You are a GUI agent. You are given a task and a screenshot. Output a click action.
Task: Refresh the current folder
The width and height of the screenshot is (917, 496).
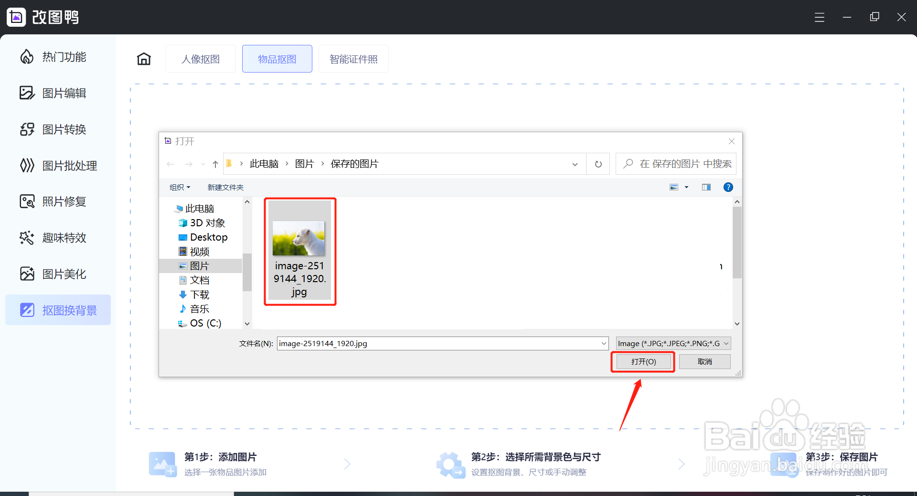point(598,164)
